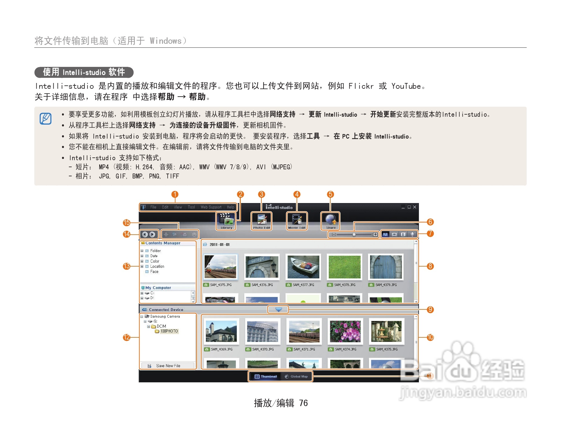Click the Samsung Camera device icon
This screenshot has width=561, height=424.
pos(147,316)
